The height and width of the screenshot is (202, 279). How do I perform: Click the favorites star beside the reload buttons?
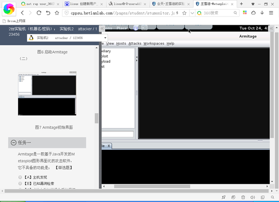pyautogui.click(x=57, y=13)
